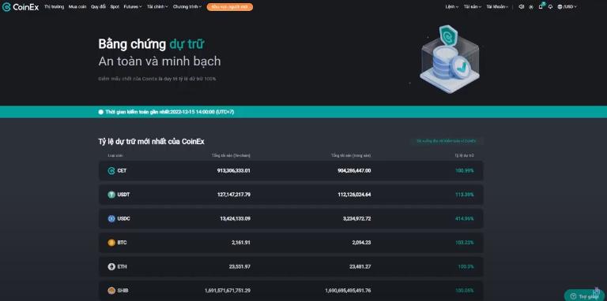This screenshot has width=607, height=301.
Task: Click the CET coin icon
Action: pyautogui.click(x=111, y=170)
